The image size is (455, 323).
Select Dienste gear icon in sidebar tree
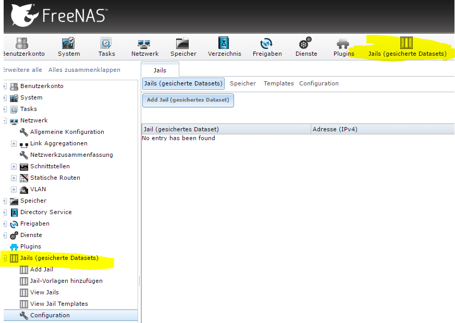click(x=14, y=235)
